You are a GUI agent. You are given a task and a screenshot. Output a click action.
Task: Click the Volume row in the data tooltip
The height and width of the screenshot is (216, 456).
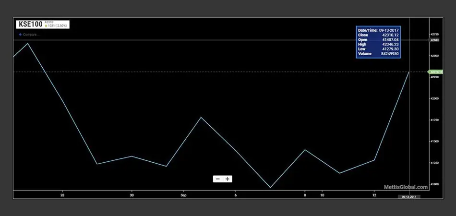click(x=379, y=54)
